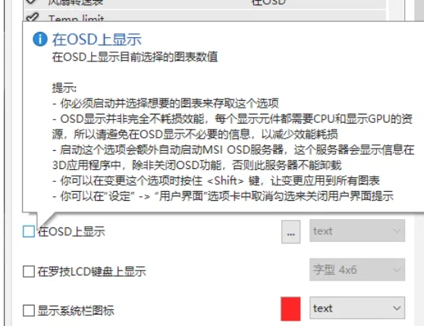Click the checkmark beside Temp limit
This screenshot has height=326, width=424.
[x=32, y=17]
